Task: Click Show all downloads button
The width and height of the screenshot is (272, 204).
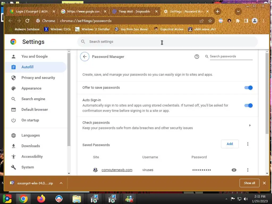Action: (249, 183)
